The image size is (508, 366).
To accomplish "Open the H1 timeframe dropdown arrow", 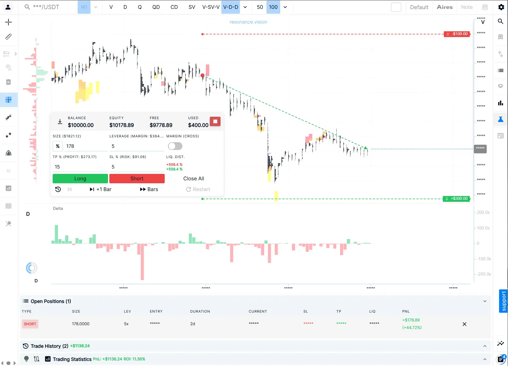I will (96, 7).
